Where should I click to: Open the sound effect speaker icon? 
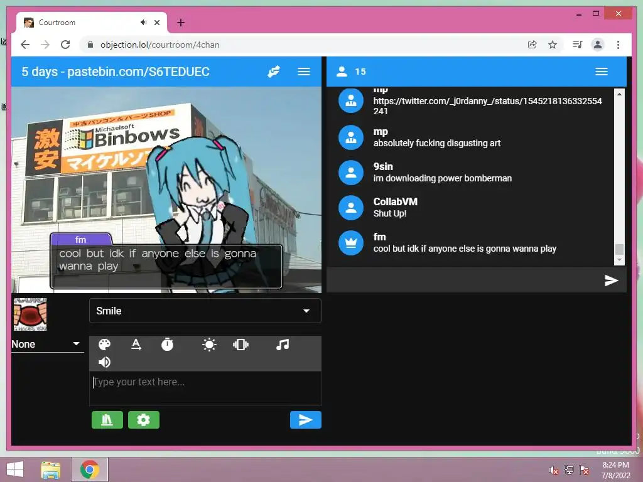point(105,362)
